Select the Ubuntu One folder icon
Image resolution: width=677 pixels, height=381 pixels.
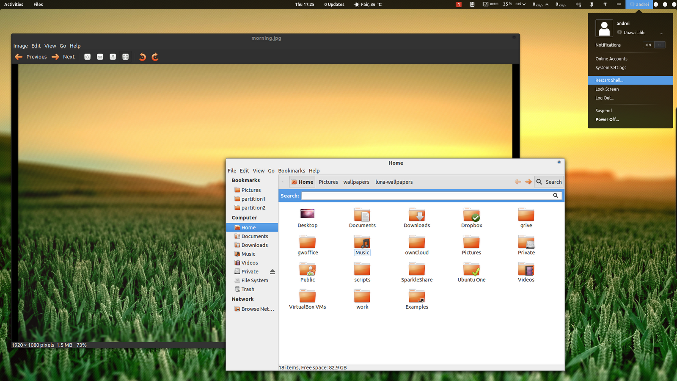(471, 269)
